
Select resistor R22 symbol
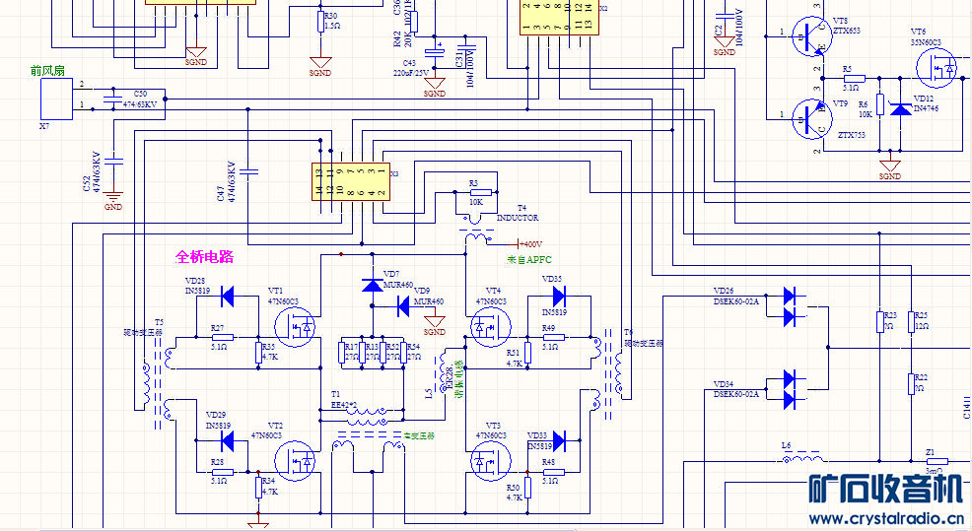click(x=911, y=383)
